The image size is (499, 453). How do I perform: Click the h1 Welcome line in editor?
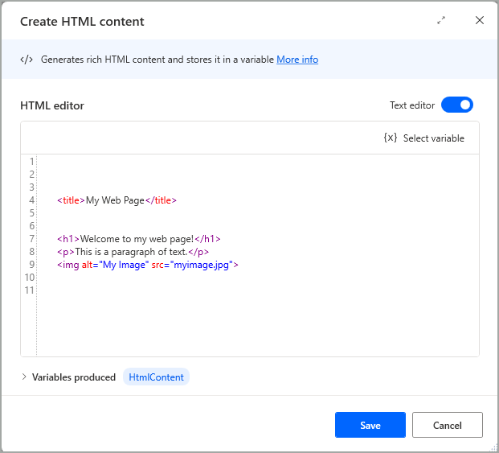click(x=138, y=239)
